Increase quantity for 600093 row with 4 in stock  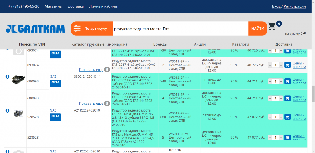click(281, 98)
